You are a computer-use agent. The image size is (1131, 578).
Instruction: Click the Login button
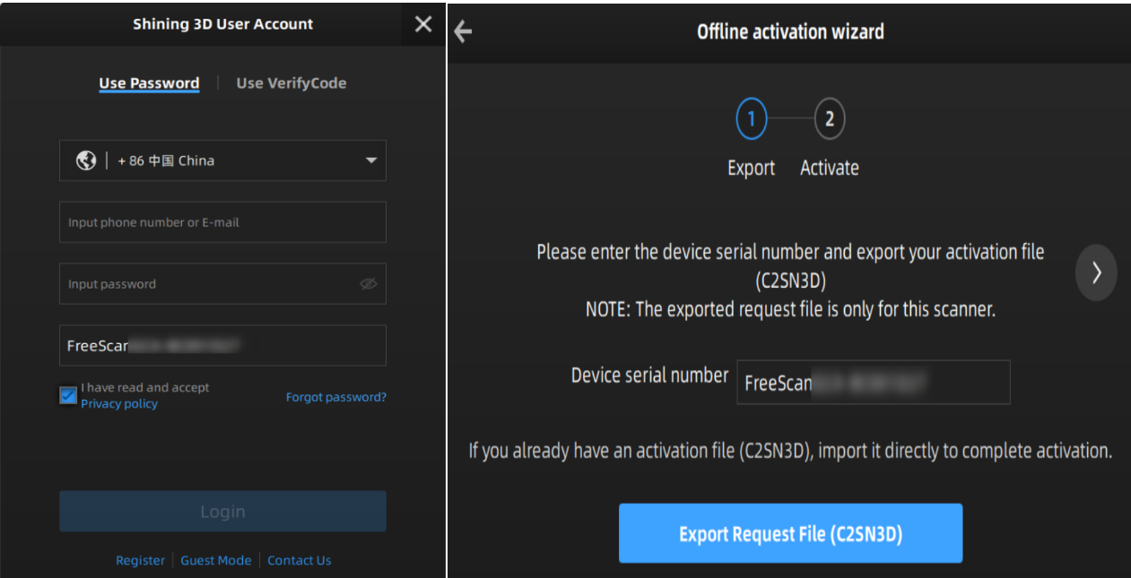click(222, 512)
